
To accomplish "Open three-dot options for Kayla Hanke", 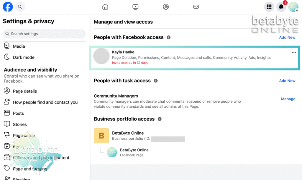I will click(293, 52).
